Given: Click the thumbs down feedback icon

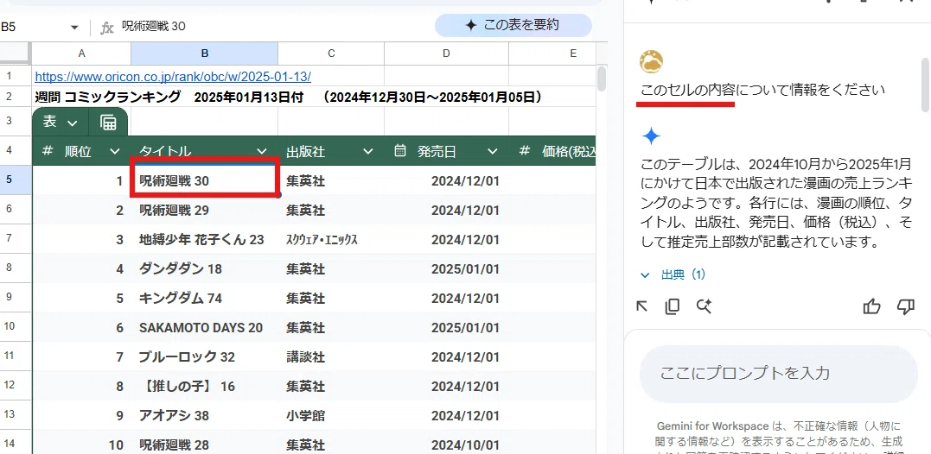Looking at the screenshot, I should point(905,306).
